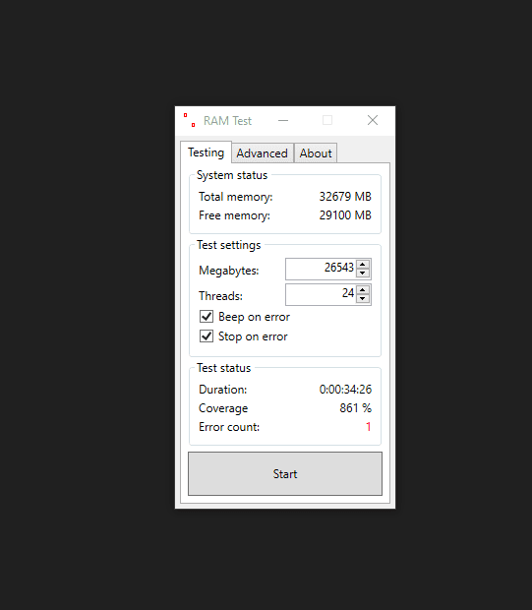
Task: Click the Error count label
Action: tap(229, 427)
